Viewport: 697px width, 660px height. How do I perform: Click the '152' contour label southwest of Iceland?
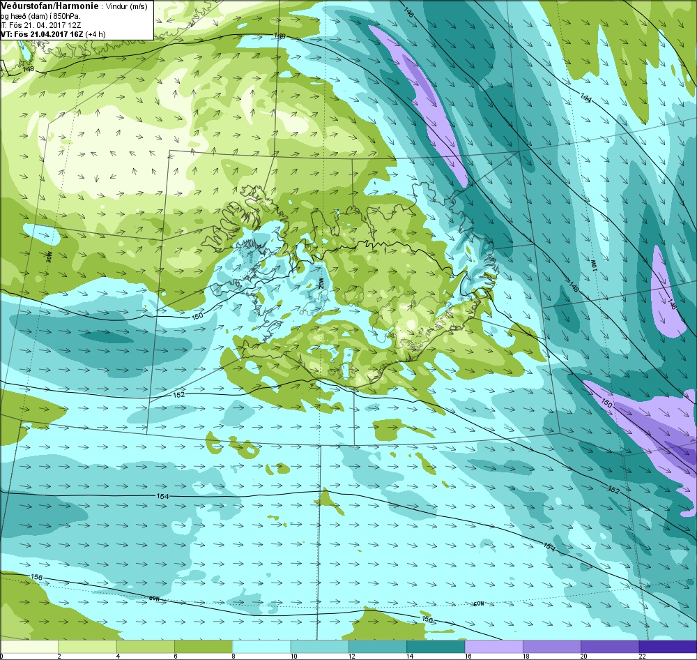(178, 395)
